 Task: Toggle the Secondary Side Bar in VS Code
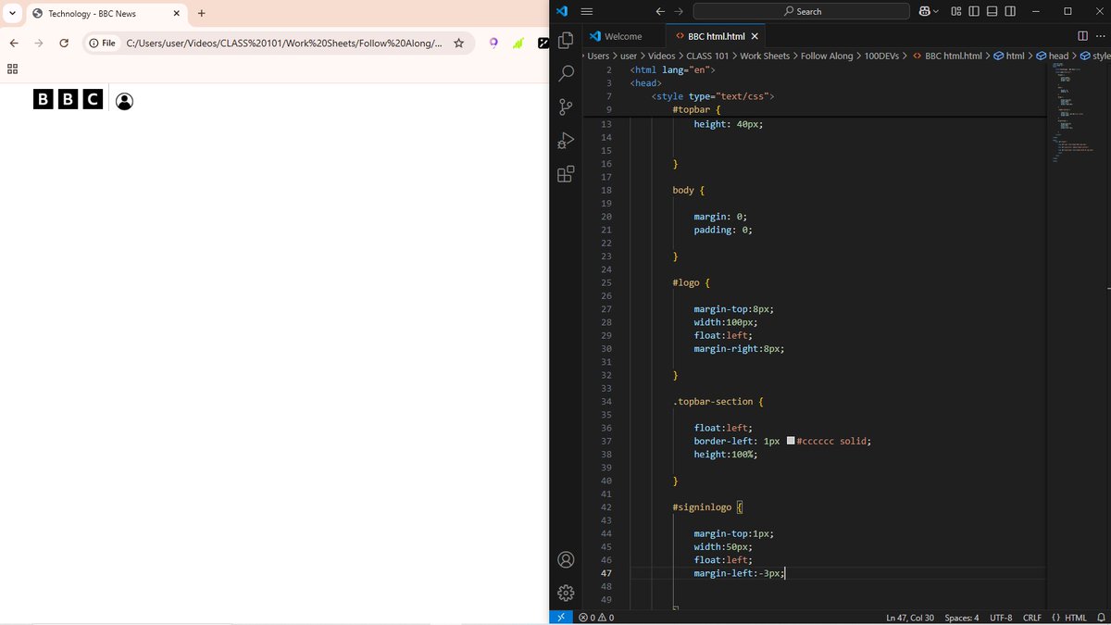click(x=1009, y=11)
